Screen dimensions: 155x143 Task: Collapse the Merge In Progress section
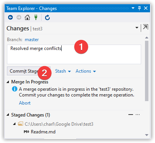pyautogui.click(x=8, y=82)
